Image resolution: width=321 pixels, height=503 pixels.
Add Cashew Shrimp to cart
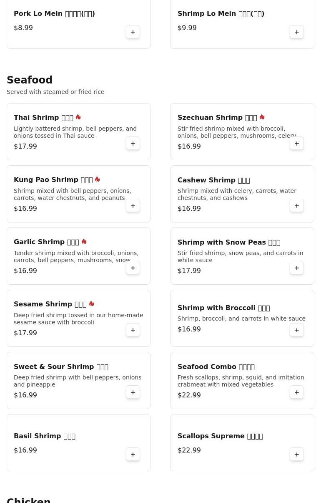(x=297, y=206)
